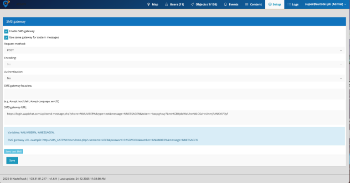
Task: Toggle the Enable SMS gateway checkbox
Action: 6,31
